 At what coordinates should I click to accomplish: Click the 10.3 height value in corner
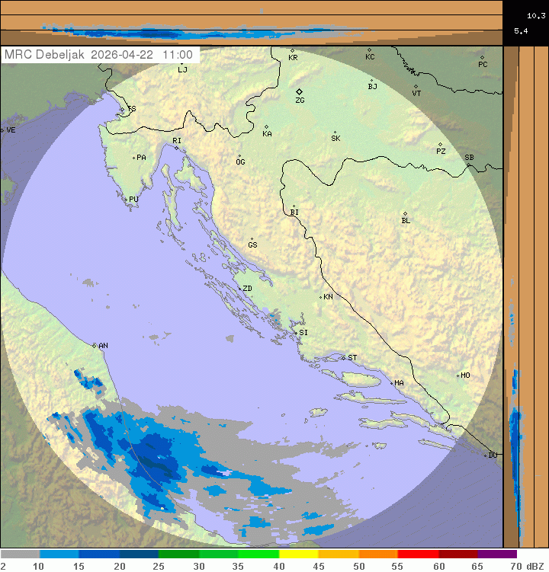point(535,14)
